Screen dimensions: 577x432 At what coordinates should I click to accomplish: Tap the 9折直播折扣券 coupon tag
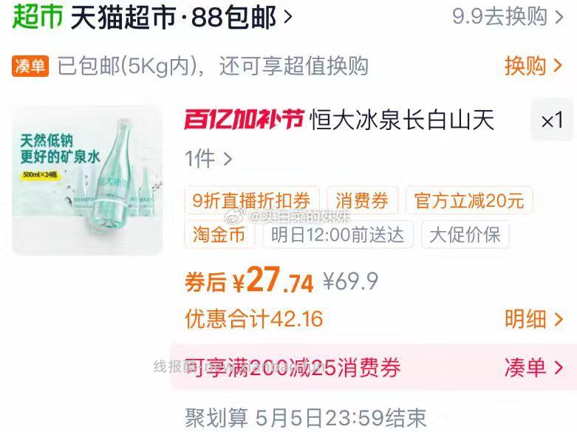tap(252, 201)
